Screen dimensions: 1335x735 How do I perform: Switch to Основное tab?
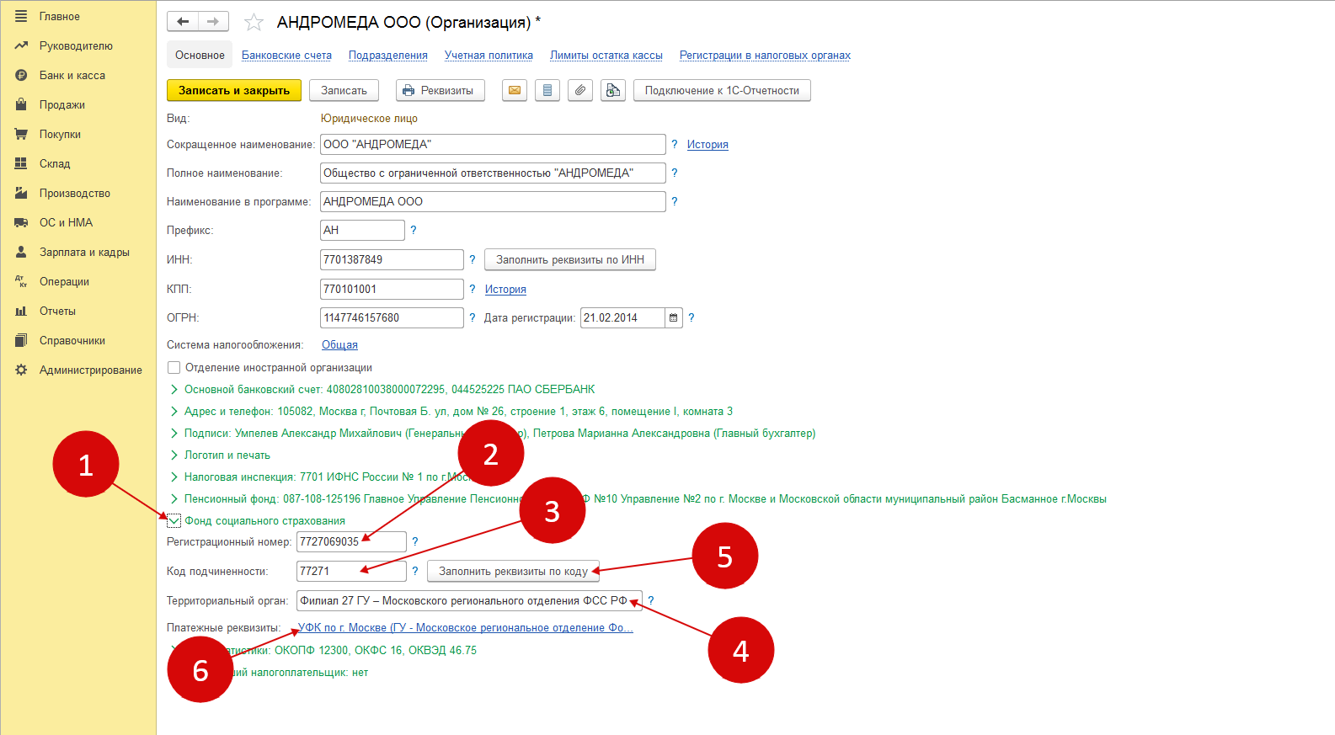pyautogui.click(x=200, y=56)
